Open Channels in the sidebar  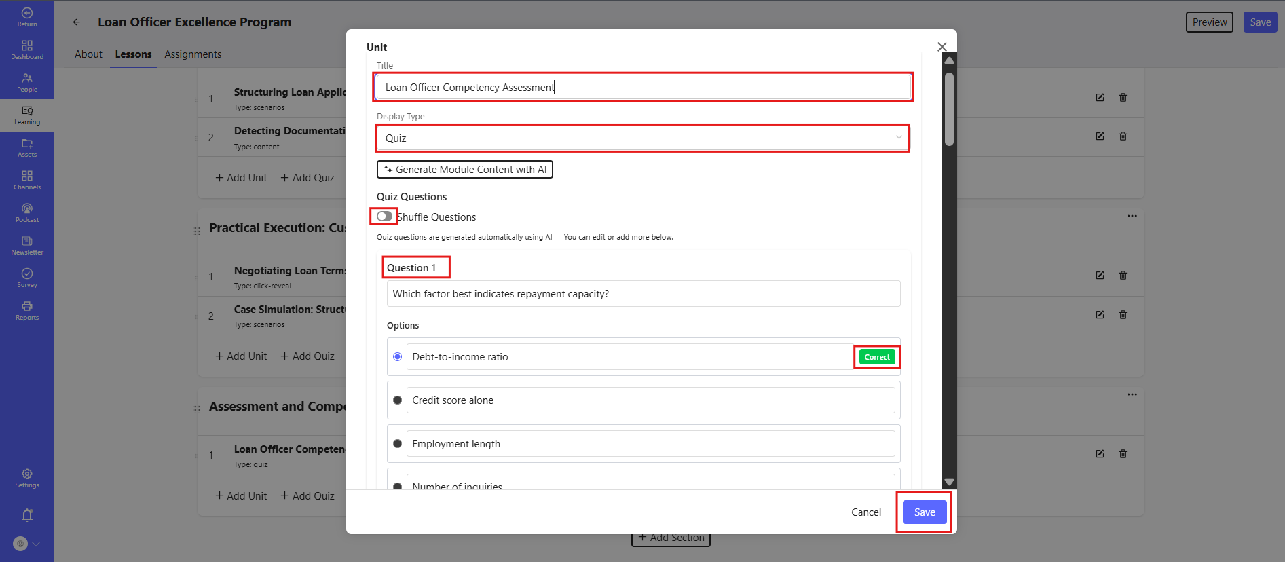coord(27,180)
